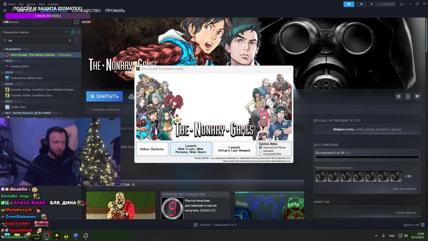Open community guide Фантастические достижения
428x241 pixels.
pyautogui.click(x=195, y=206)
